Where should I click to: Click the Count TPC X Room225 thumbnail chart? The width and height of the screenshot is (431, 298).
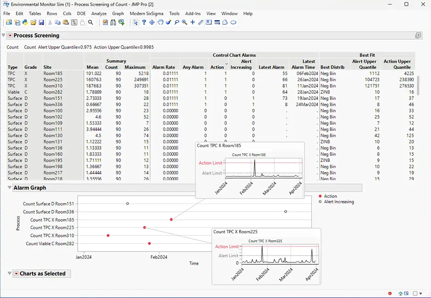point(266,256)
